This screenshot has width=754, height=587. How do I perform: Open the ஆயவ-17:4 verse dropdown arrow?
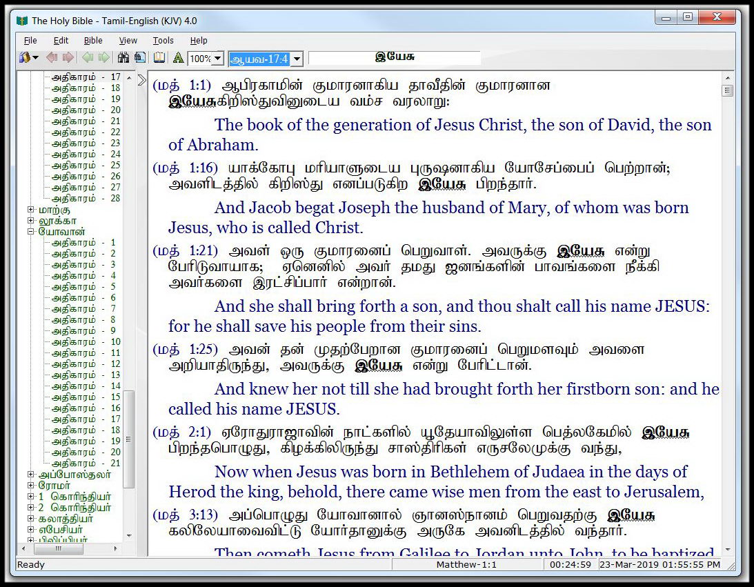[x=297, y=59]
